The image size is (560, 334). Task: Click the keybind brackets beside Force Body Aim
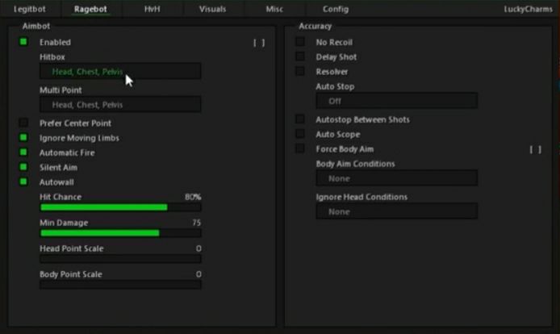pyautogui.click(x=535, y=150)
